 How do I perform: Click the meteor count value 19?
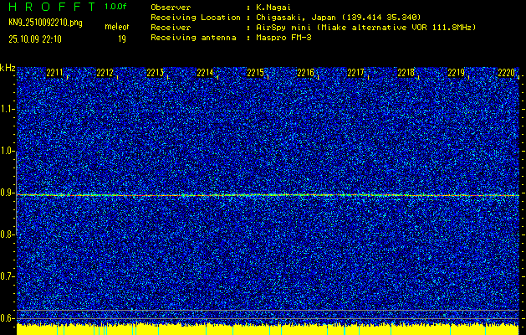pyautogui.click(x=122, y=39)
